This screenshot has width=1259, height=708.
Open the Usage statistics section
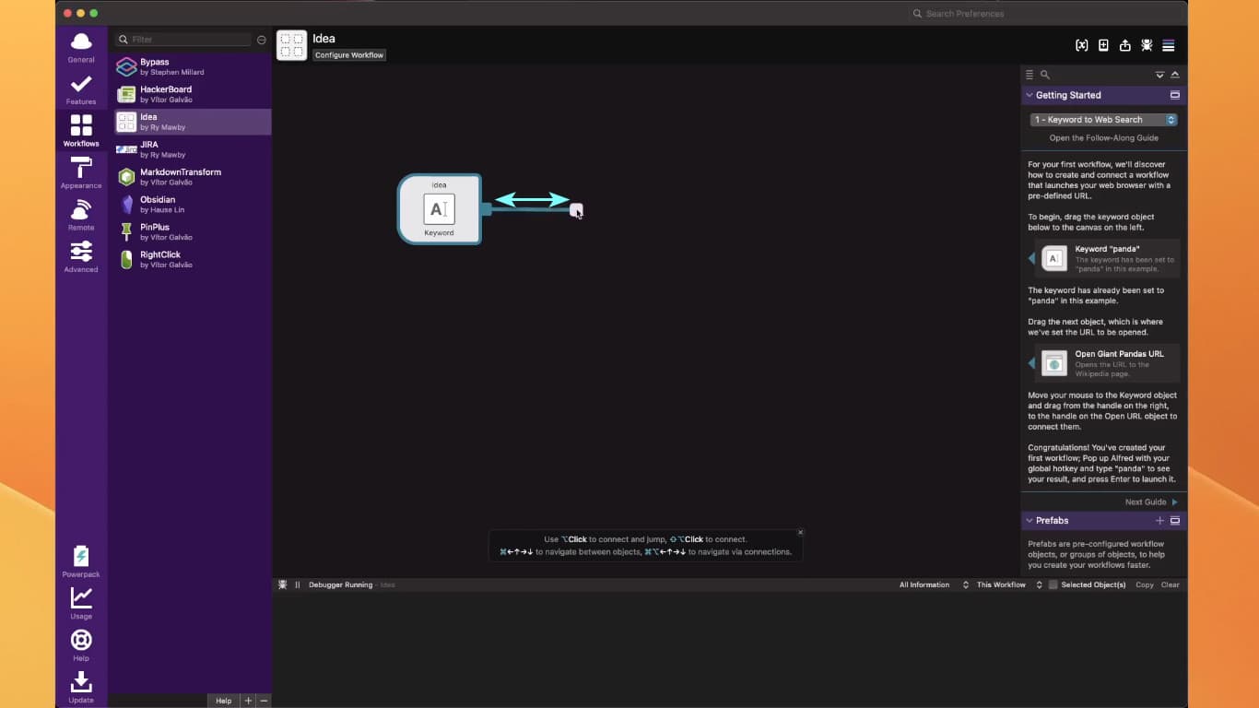pos(81,604)
